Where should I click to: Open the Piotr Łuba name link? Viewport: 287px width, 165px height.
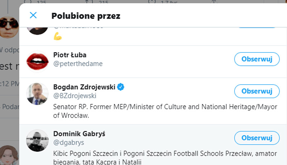tap(70, 55)
